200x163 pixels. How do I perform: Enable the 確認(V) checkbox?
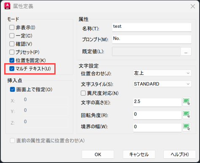click(12, 44)
